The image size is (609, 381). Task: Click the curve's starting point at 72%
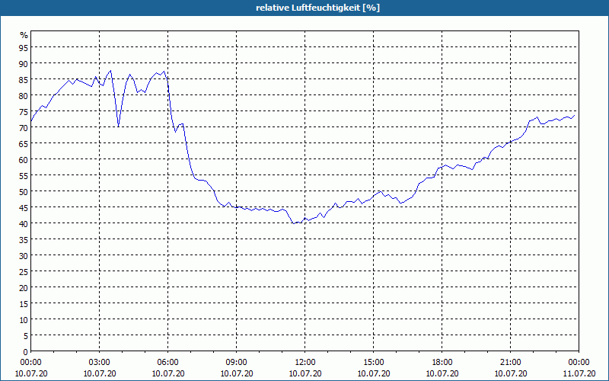click(x=31, y=121)
